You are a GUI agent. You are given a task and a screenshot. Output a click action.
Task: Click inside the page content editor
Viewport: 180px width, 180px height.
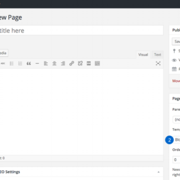click(81, 111)
